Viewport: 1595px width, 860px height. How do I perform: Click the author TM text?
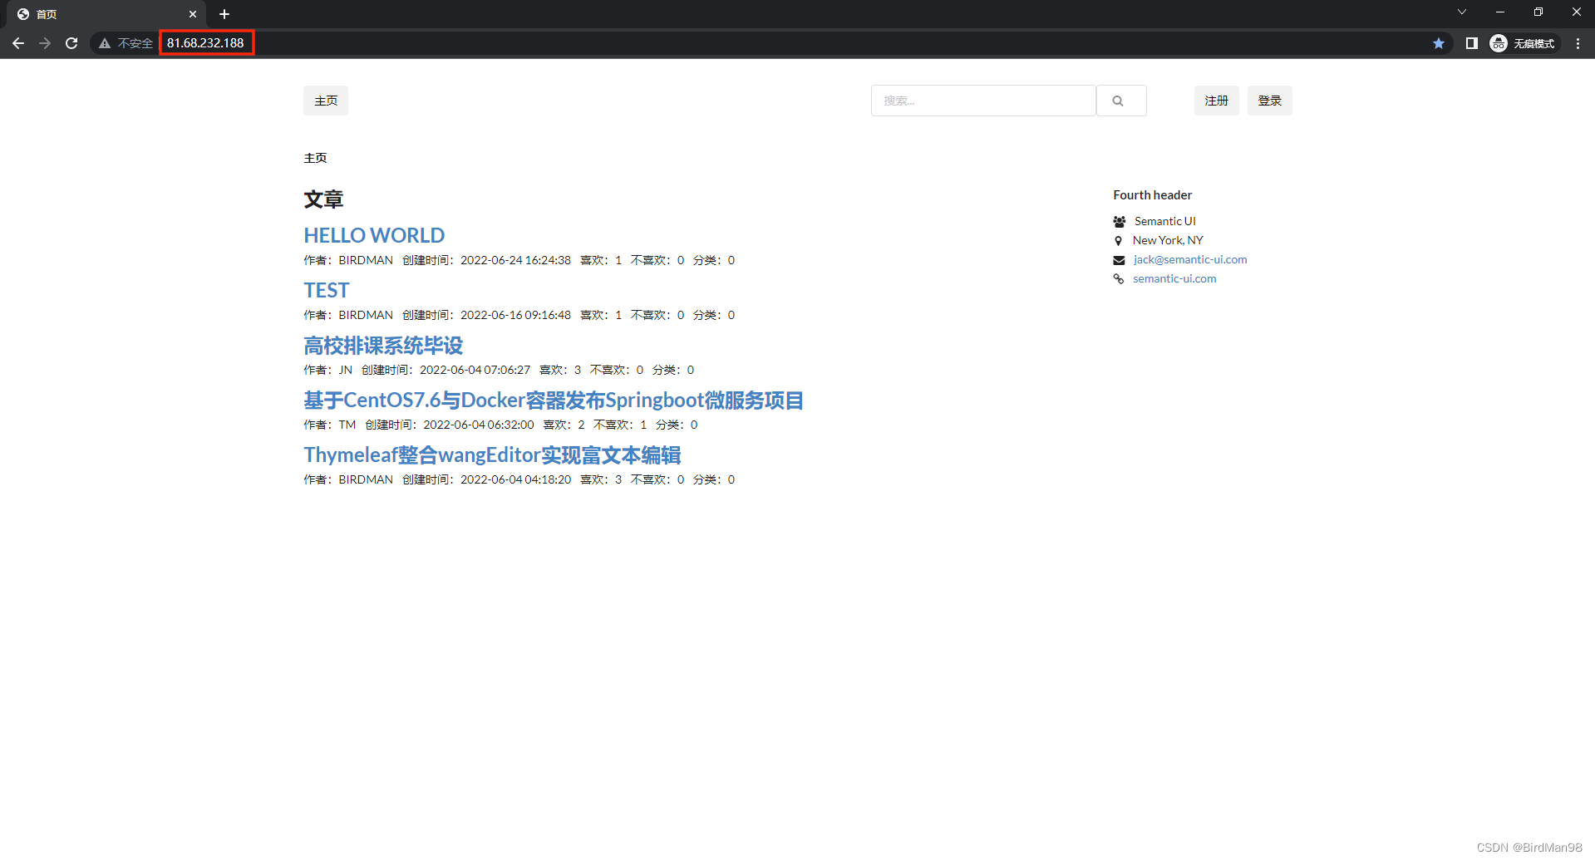[x=347, y=425]
